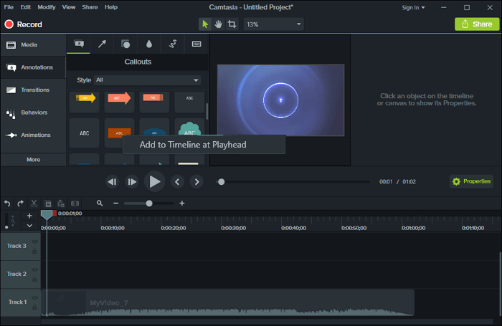Activate the hand Pan tool

218,24
